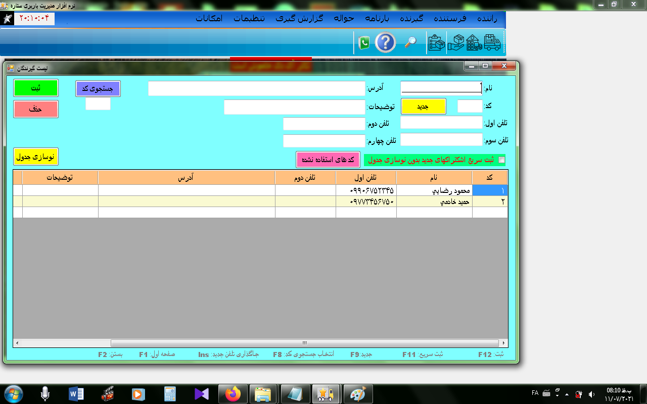Click the horizontal table scrollbar thumb
Screen dimensions: 647x404
tap(304, 343)
